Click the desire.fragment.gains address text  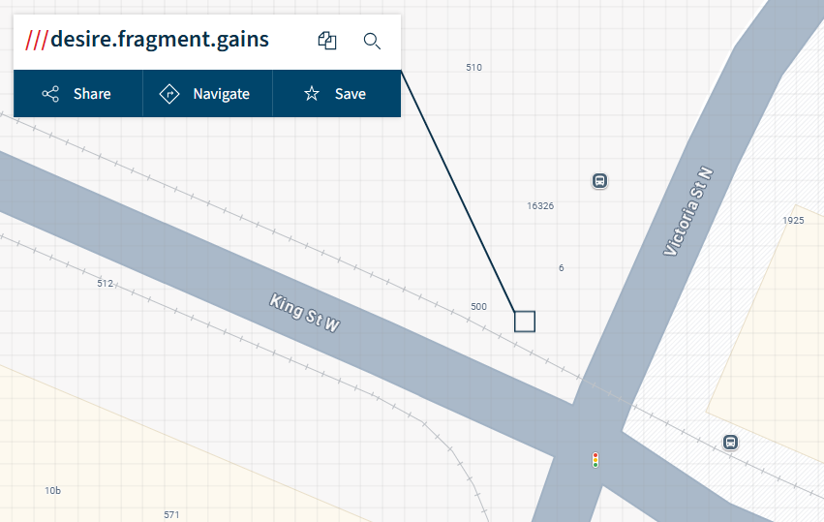point(160,40)
